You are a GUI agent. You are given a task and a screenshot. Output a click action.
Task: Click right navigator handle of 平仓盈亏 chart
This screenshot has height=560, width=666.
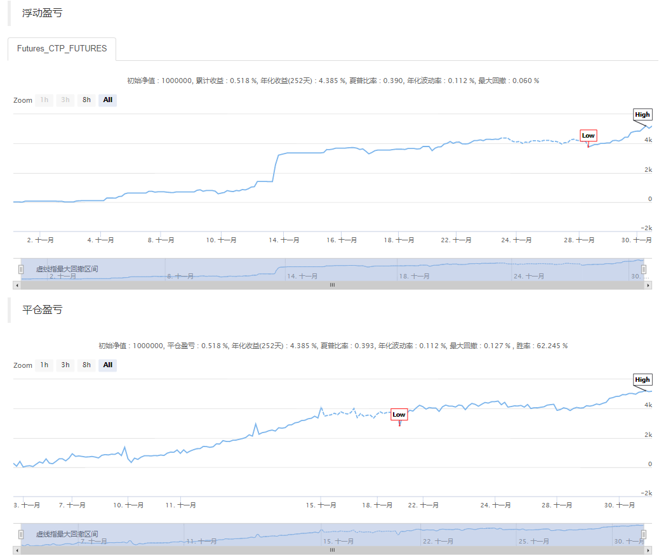644,534
